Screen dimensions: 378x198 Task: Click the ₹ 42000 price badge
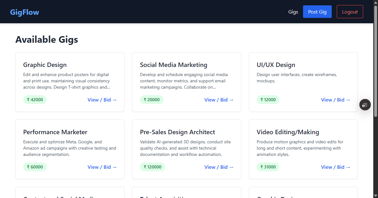pyautogui.click(x=35, y=100)
